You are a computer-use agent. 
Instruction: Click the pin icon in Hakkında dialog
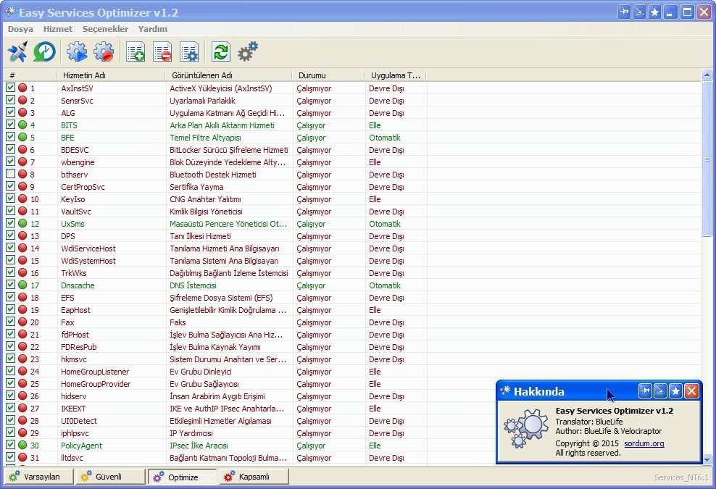[x=645, y=390]
